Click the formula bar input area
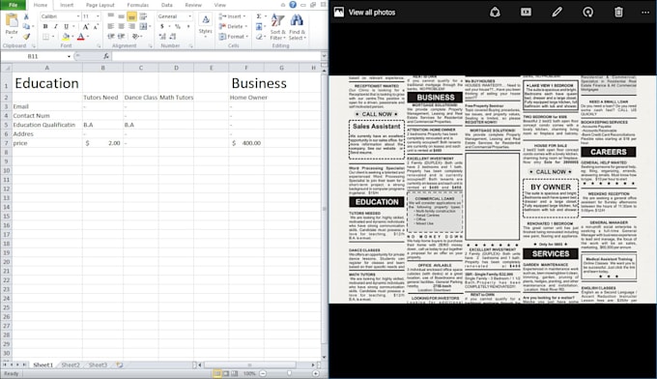Screen dimensions: 657x379 click(x=215, y=56)
